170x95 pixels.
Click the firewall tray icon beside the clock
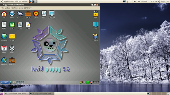pyautogui.click(x=91, y=82)
